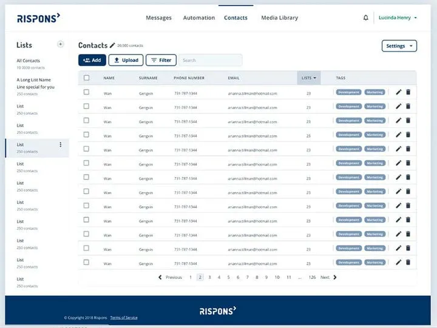Delete the eleventh contact row with trash icon
Viewport: 437px width, 328px height.
408,234
